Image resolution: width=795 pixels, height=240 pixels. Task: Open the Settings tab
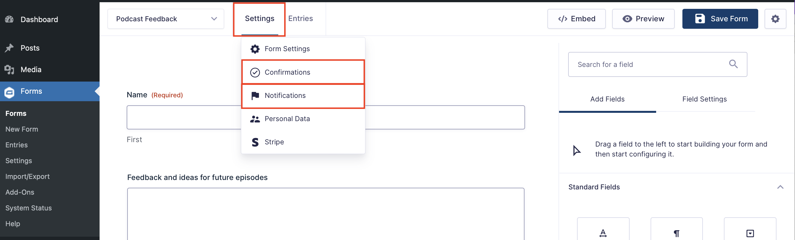click(x=259, y=19)
